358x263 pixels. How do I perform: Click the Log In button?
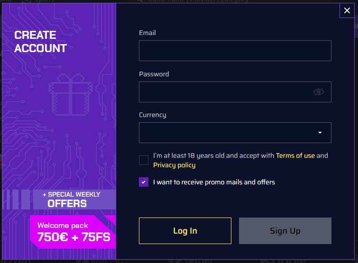point(185,231)
